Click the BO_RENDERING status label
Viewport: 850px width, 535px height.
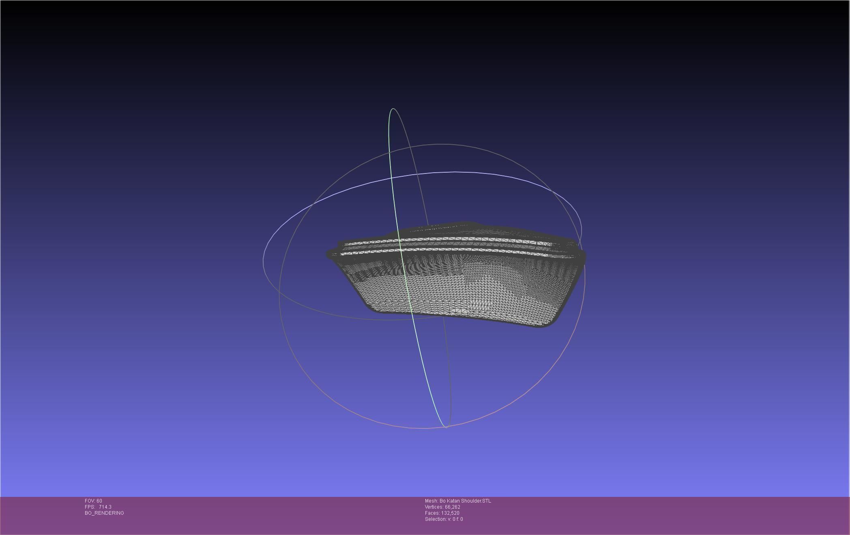tap(104, 513)
